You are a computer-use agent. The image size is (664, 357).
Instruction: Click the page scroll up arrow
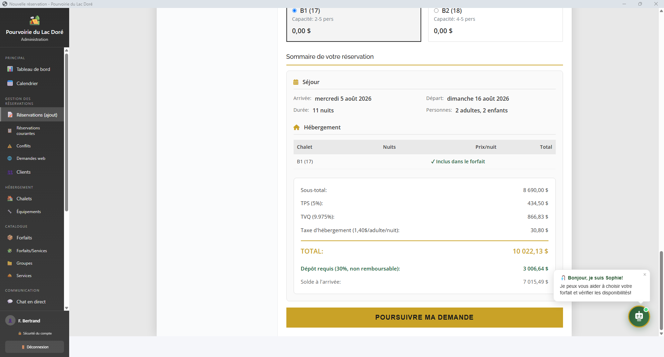click(661, 11)
